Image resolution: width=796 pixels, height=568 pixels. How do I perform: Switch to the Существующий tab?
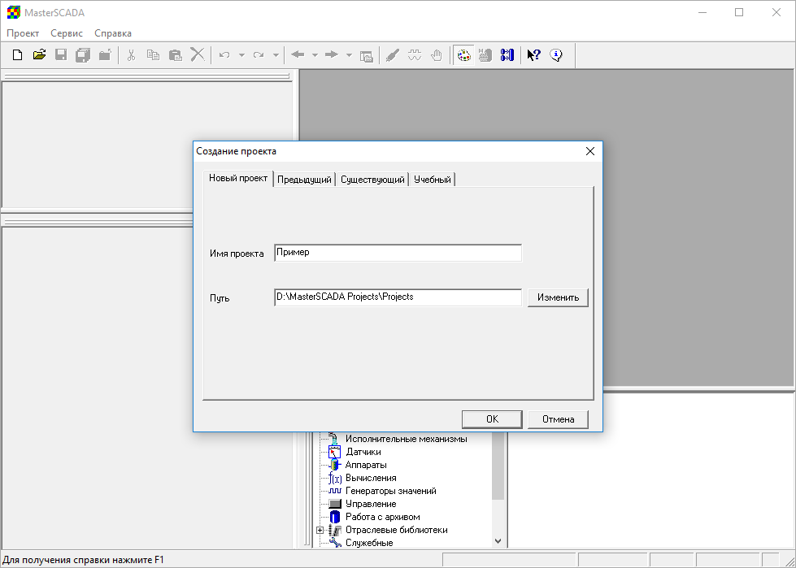click(x=372, y=180)
